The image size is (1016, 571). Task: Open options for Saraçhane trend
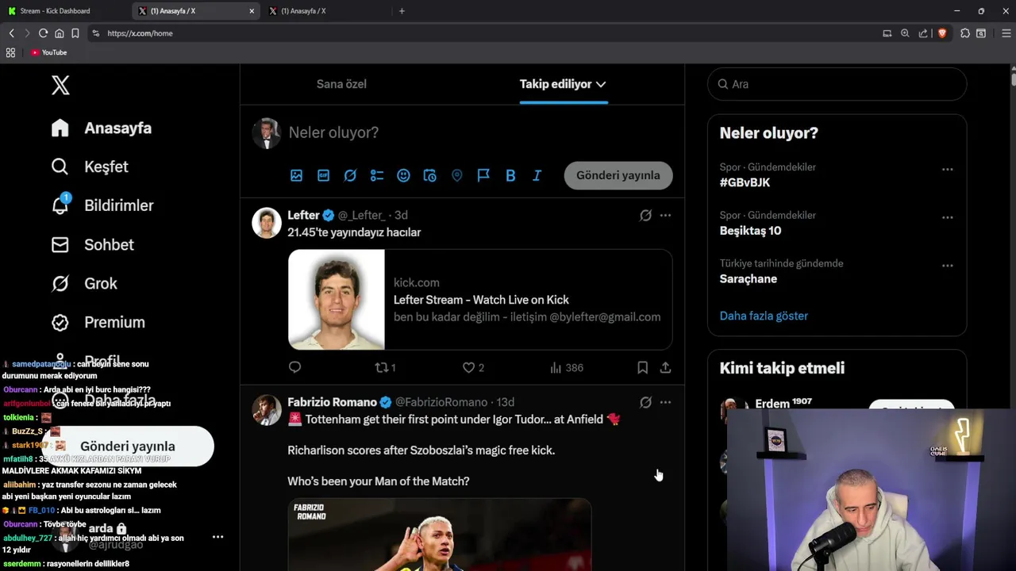pos(947,266)
